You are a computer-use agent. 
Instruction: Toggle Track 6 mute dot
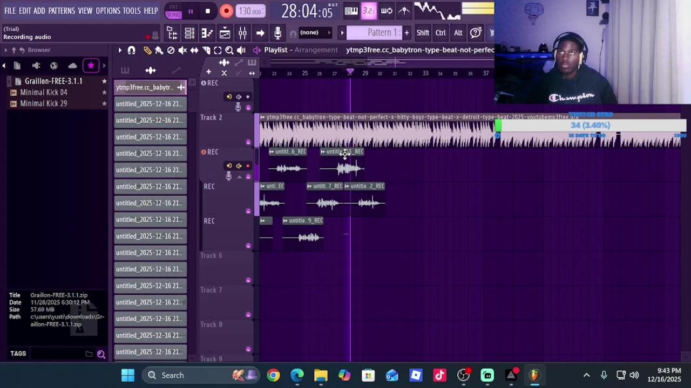(248, 280)
